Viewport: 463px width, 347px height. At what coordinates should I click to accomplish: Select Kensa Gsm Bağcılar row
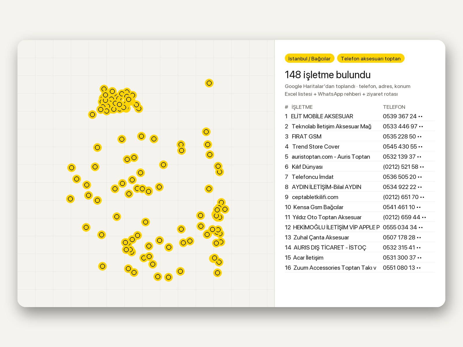tap(360, 207)
